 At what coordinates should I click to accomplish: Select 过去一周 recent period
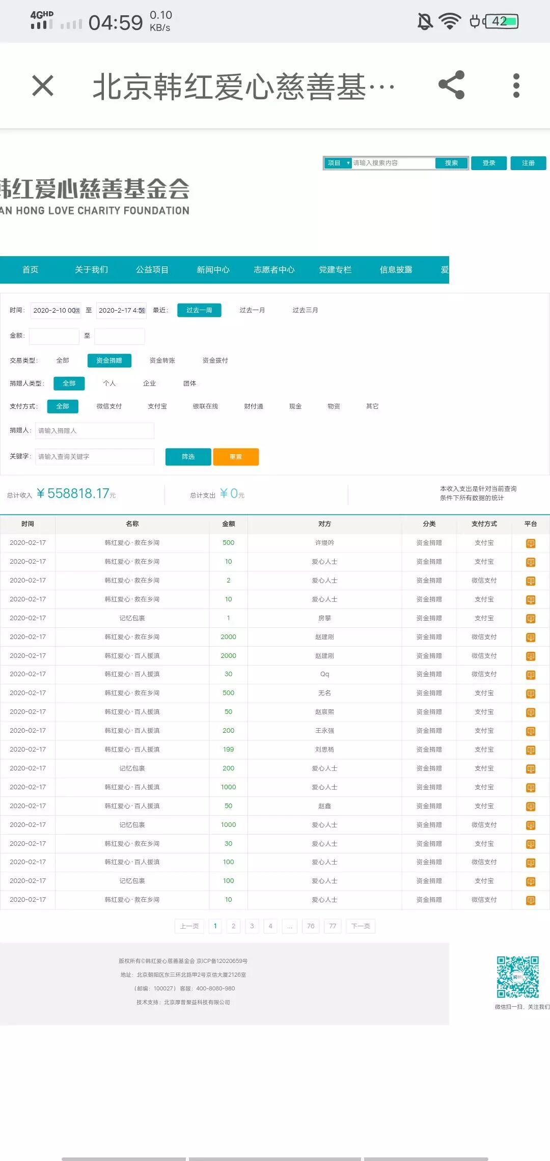click(x=199, y=310)
